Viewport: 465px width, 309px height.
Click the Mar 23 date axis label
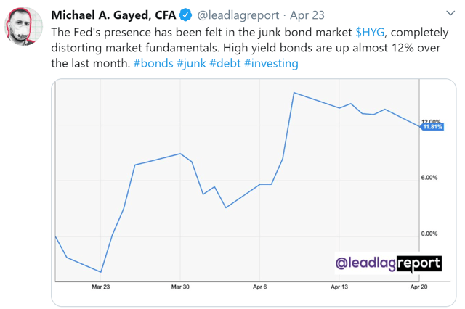[100, 288]
